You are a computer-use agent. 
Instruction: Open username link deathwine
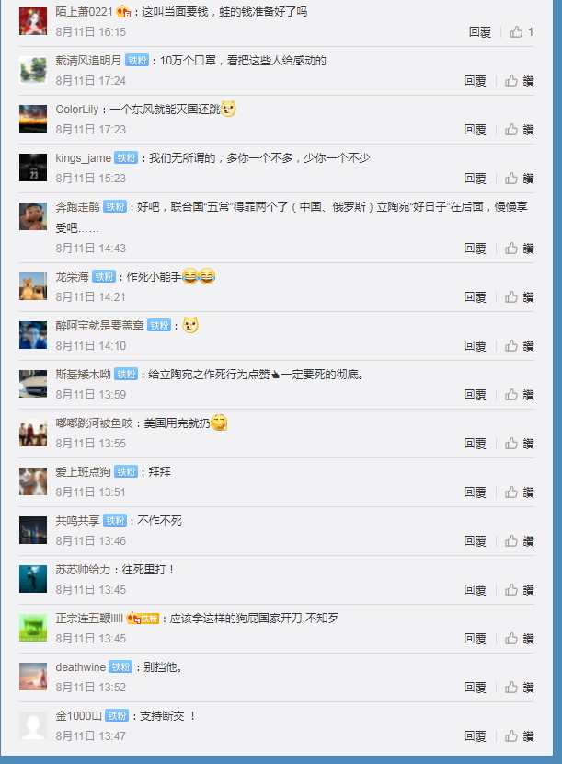click(x=80, y=667)
